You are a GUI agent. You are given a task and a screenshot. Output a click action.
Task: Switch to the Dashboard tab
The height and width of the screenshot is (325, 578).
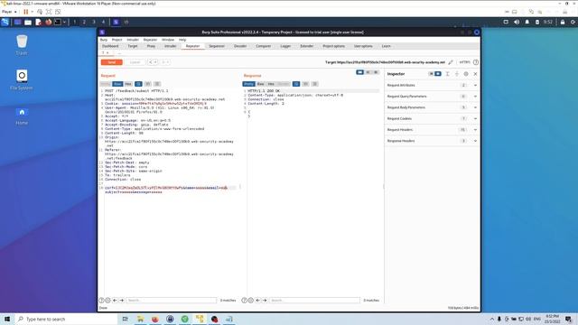pyautogui.click(x=110, y=46)
